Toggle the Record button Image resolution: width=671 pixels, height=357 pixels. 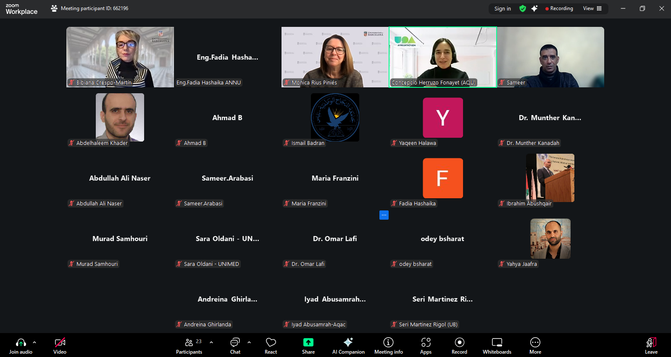pyautogui.click(x=459, y=343)
